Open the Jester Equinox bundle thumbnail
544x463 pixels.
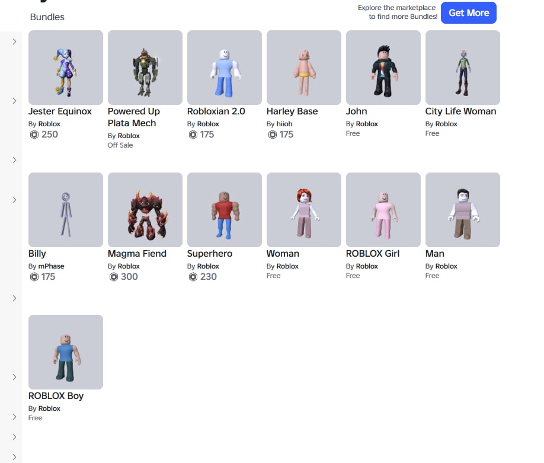pos(66,68)
